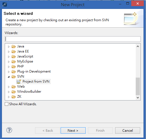
Task: Expand the Plug-in Development tree node
Action: [x=9, y=72]
